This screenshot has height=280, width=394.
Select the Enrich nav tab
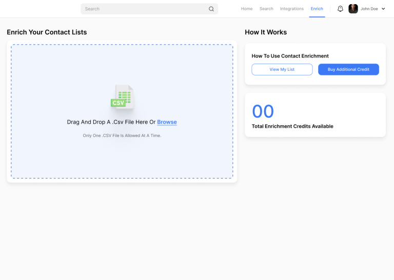pyautogui.click(x=317, y=9)
